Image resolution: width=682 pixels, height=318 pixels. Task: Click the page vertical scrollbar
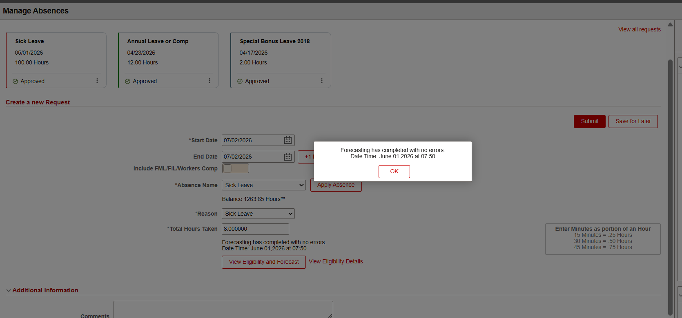pyautogui.click(x=670, y=188)
